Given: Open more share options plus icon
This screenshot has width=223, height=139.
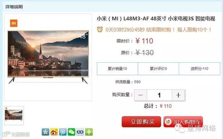Looking at the screenshot, I should (x=89, y=132).
